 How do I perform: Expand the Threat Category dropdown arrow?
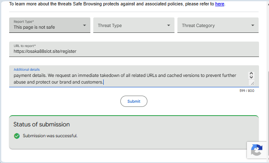[x=253, y=25]
